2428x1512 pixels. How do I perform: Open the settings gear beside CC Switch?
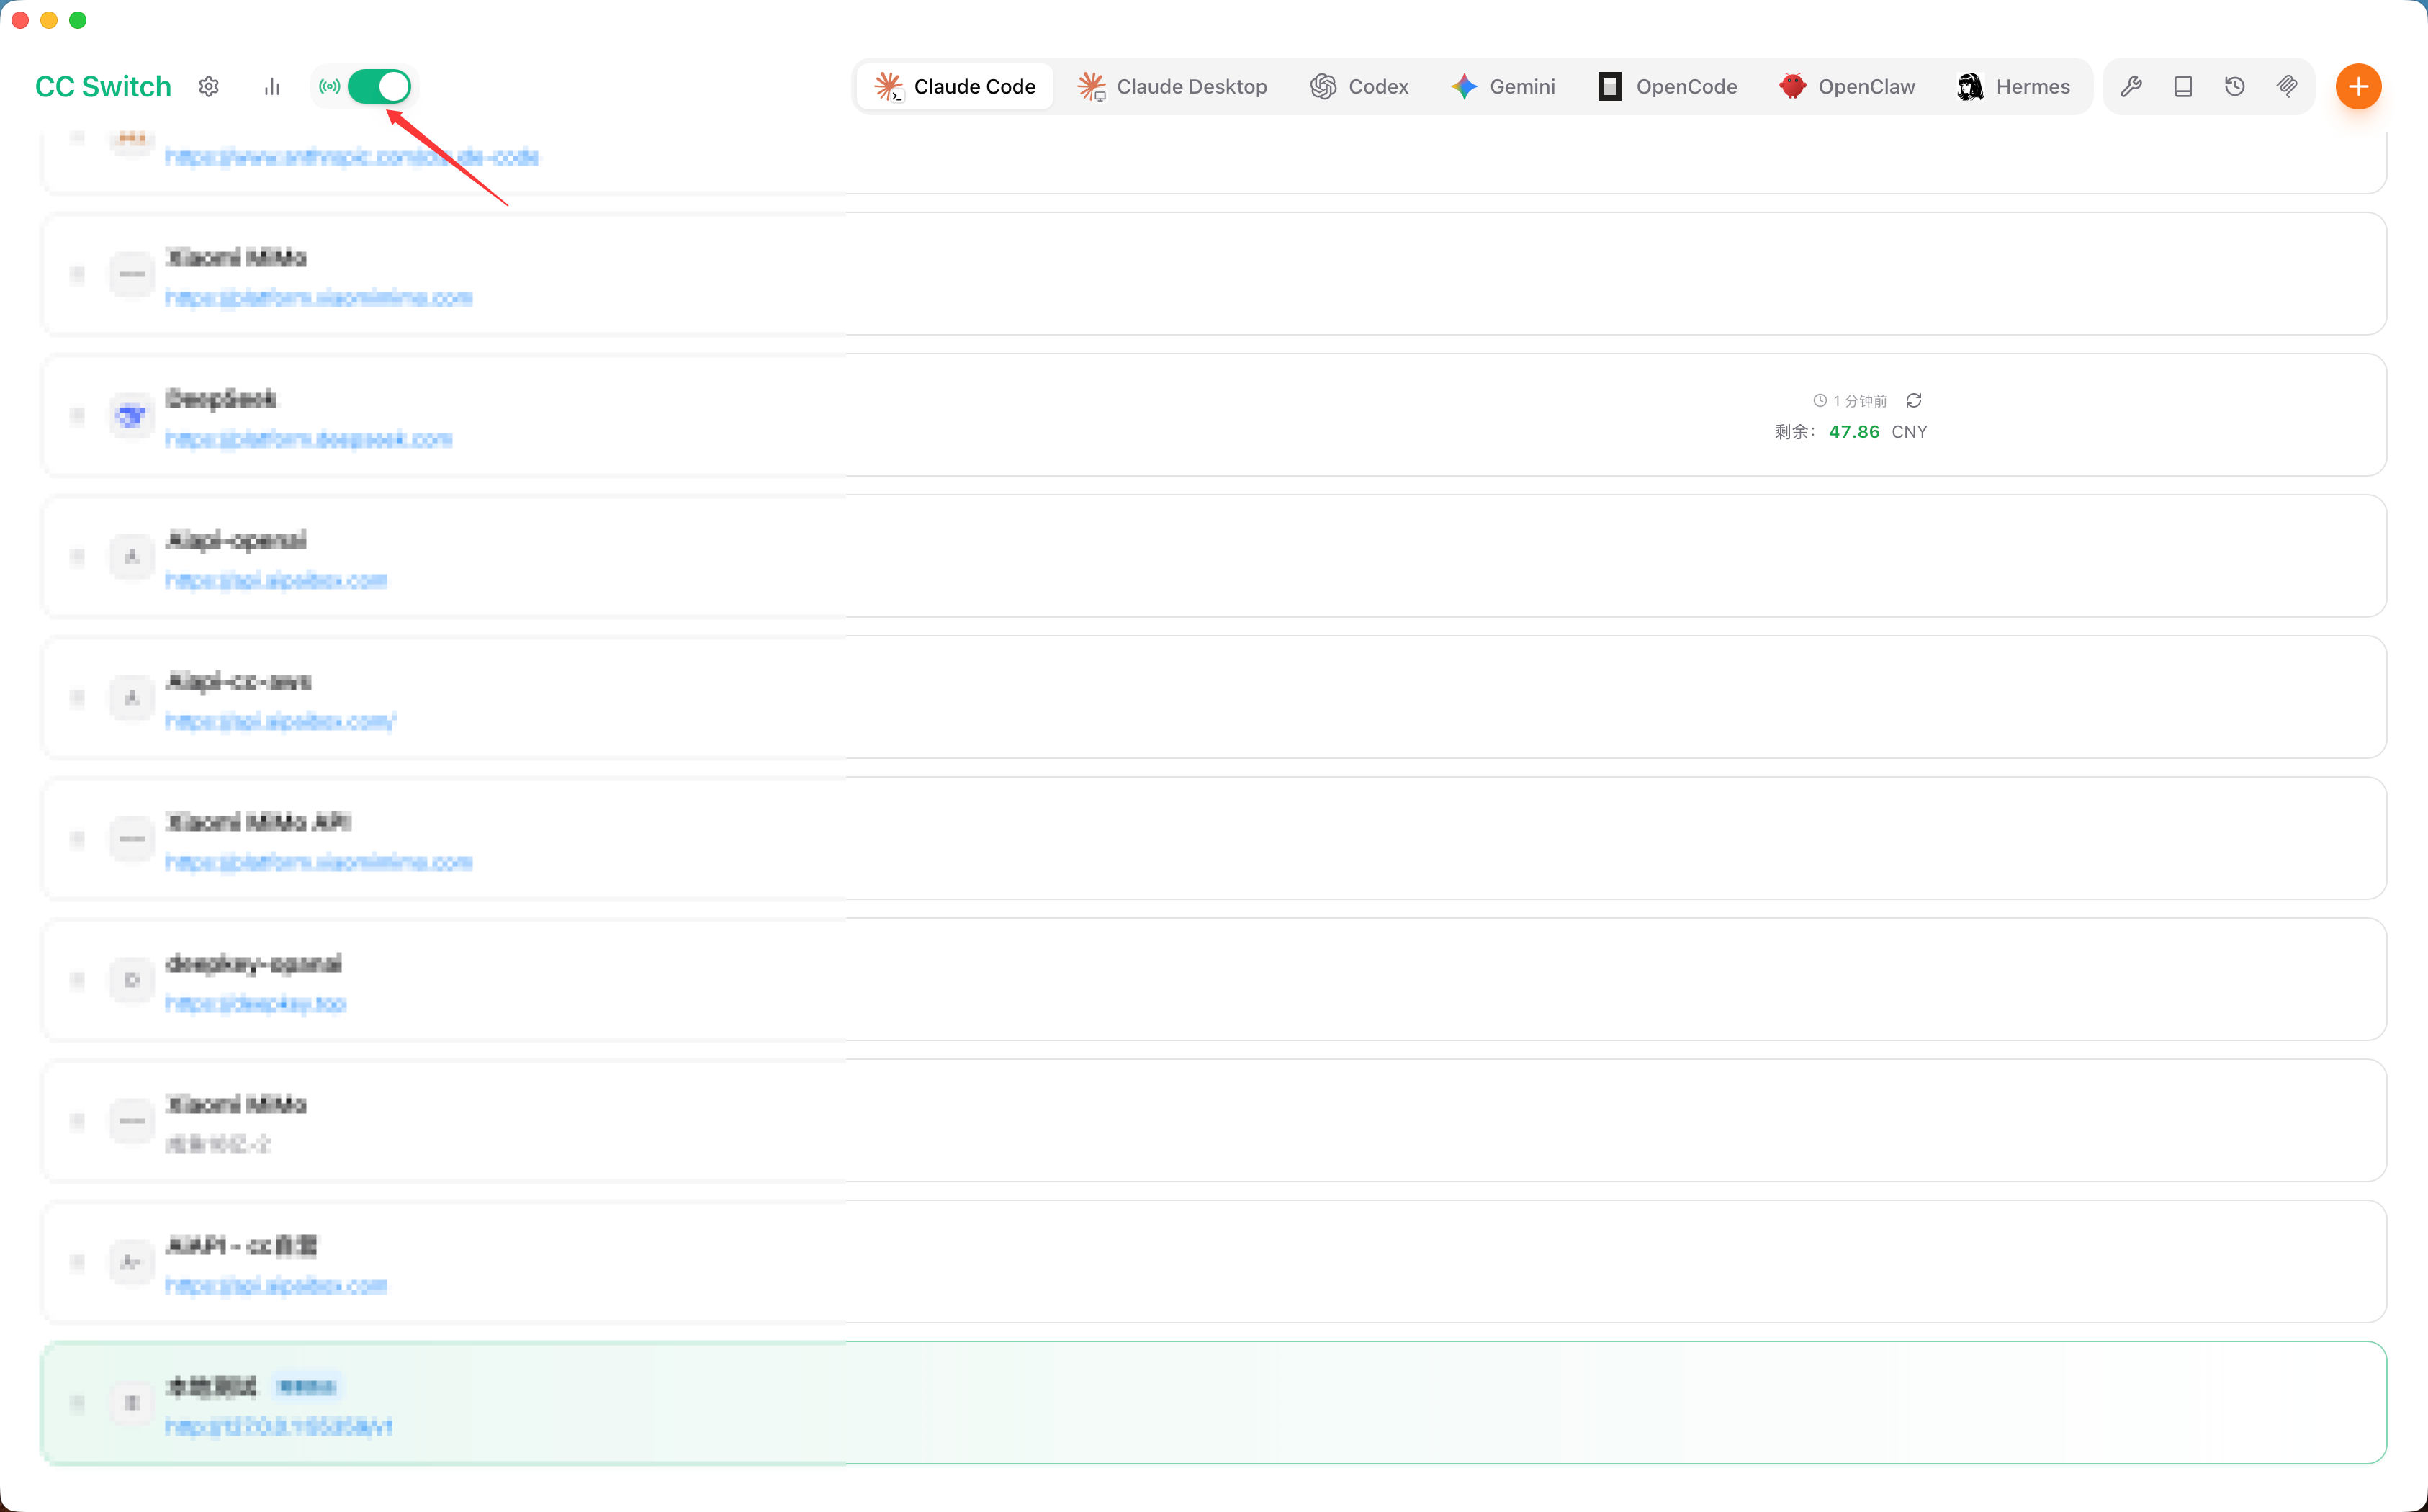click(209, 87)
